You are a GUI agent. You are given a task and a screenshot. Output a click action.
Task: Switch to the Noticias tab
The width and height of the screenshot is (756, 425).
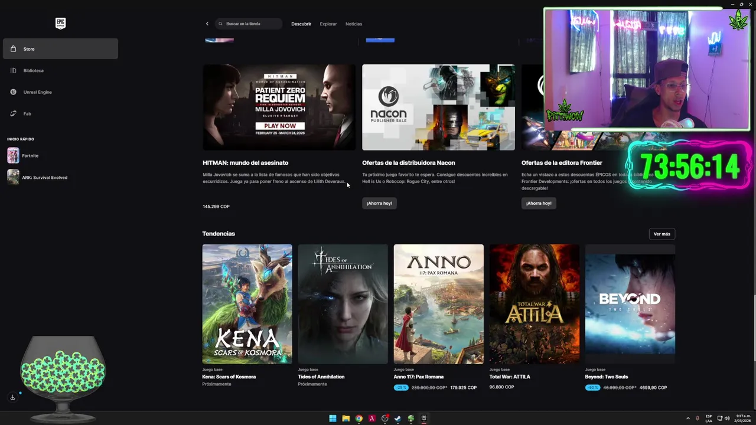pyautogui.click(x=354, y=24)
